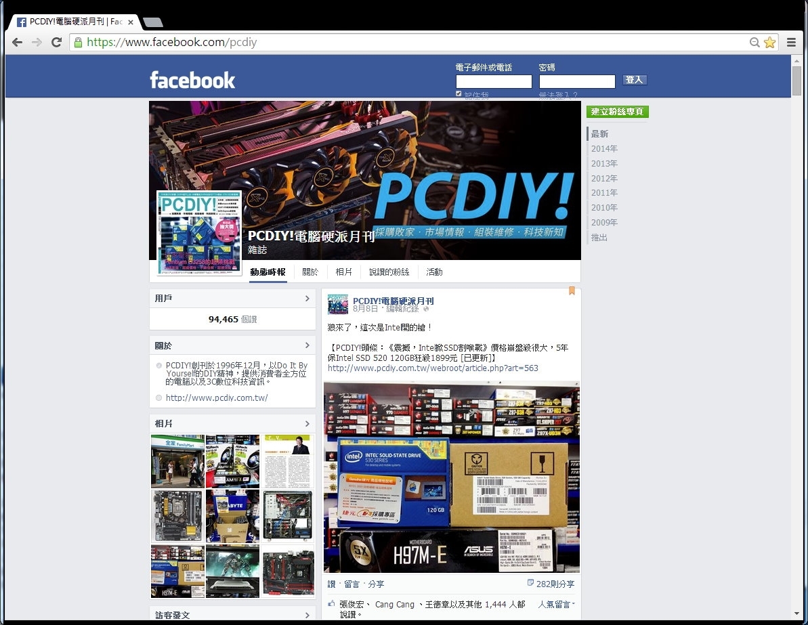Click the green 建立粉絲專頁 button

point(617,112)
